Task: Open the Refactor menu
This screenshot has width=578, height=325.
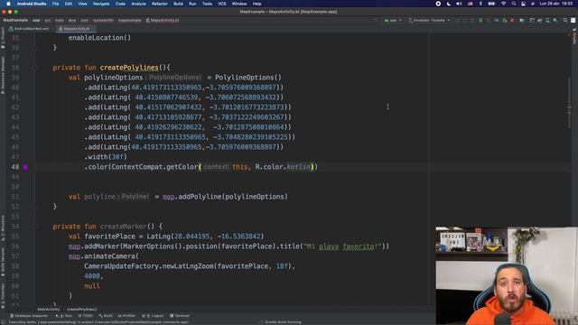Action: click(x=160, y=4)
